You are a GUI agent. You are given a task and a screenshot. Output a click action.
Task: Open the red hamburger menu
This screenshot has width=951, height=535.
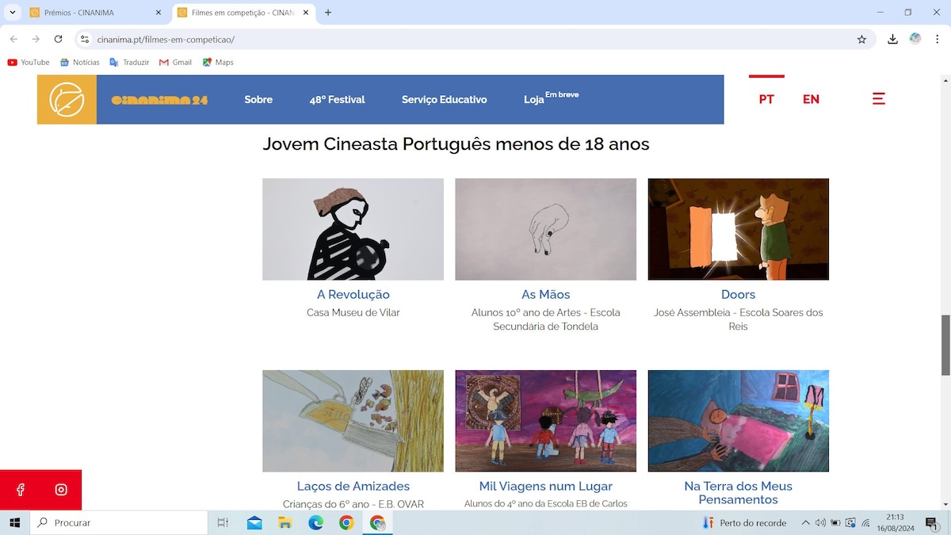coord(878,99)
